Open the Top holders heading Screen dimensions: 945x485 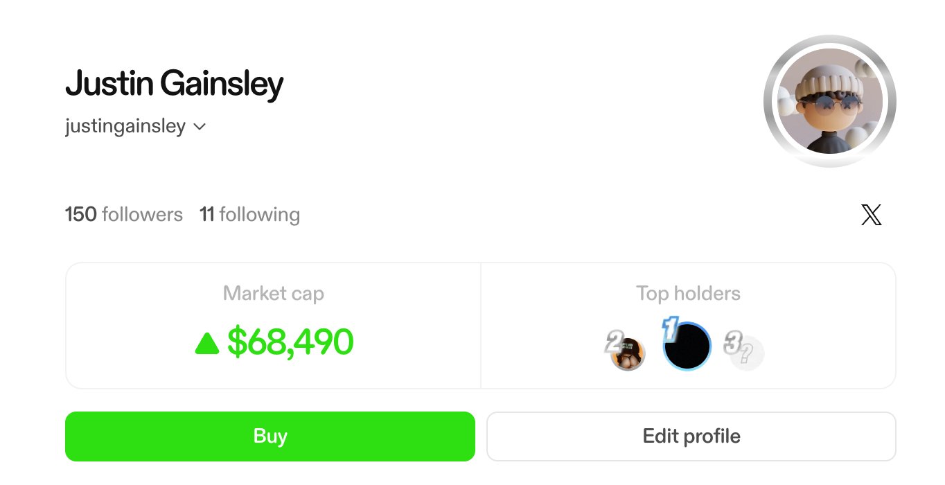coord(688,294)
